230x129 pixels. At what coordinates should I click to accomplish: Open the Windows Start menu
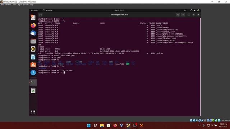(89, 125)
